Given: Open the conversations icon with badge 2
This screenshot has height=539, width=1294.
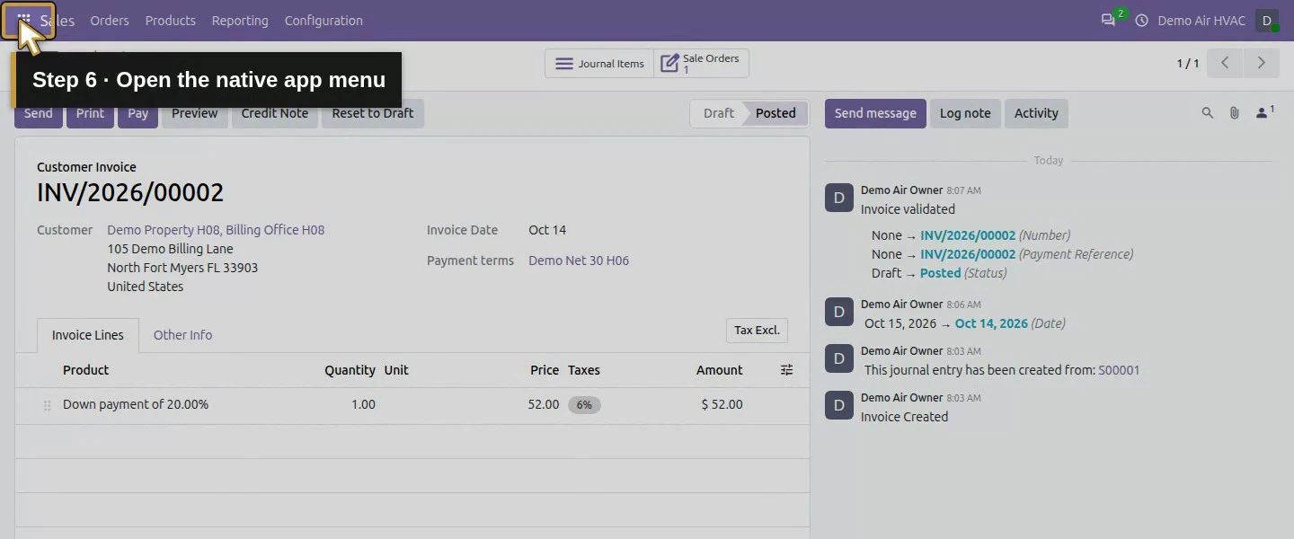Looking at the screenshot, I should point(1110,20).
